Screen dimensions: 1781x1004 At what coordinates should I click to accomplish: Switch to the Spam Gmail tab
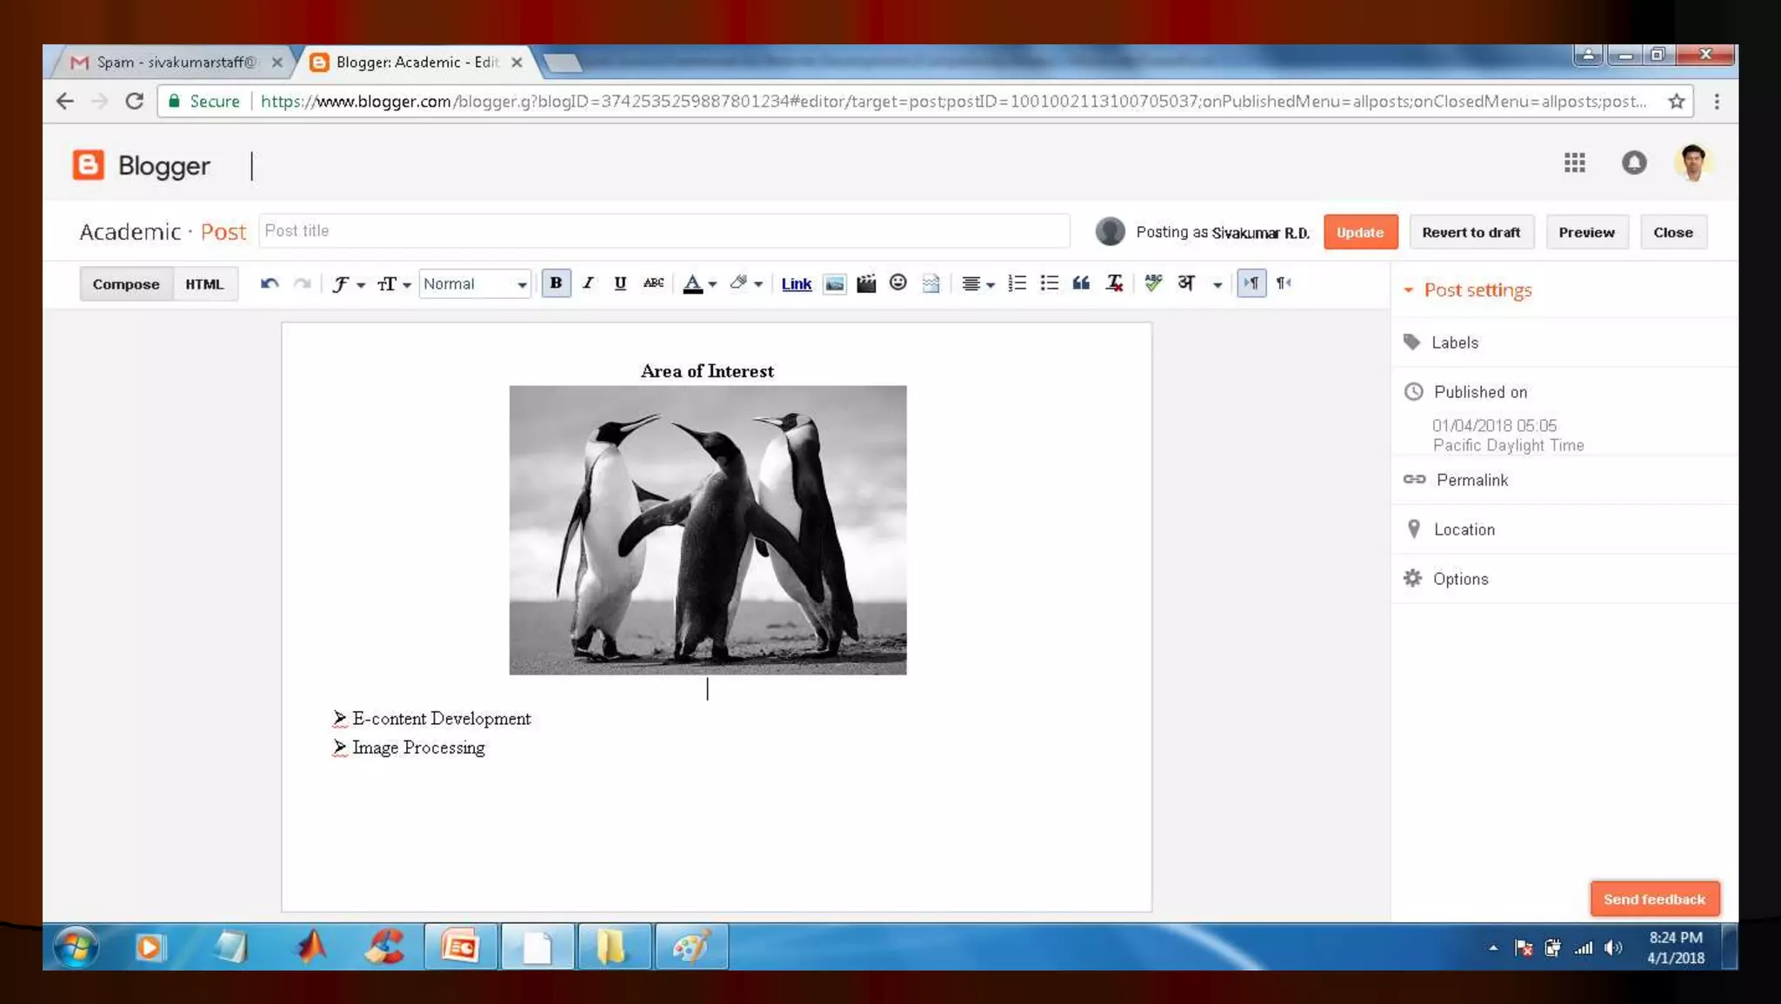(x=174, y=63)
